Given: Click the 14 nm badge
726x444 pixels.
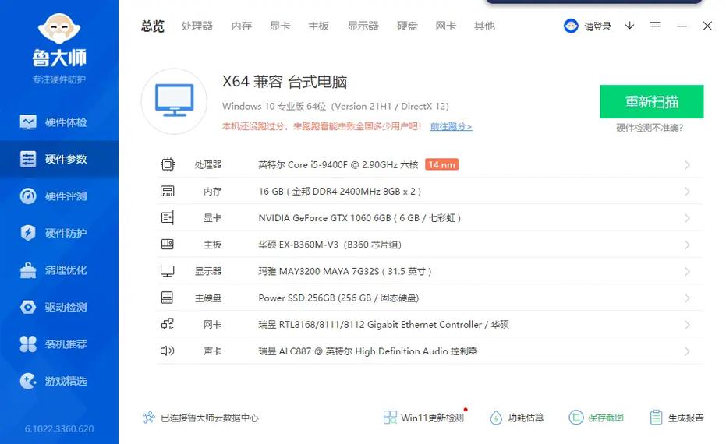Looking at the screenshot, I should click(x=441, y=164).
